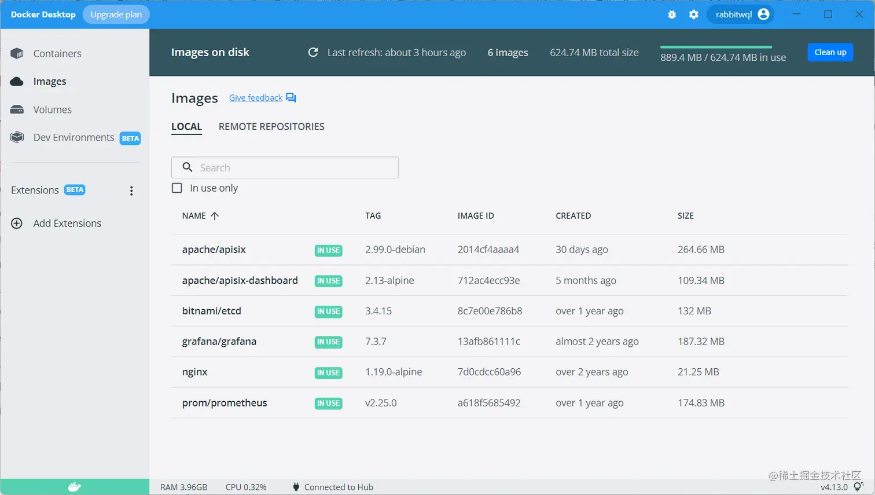This screenshot has width=875, height=495.
Task: Click the Clean up button
Action: [830, 52]
